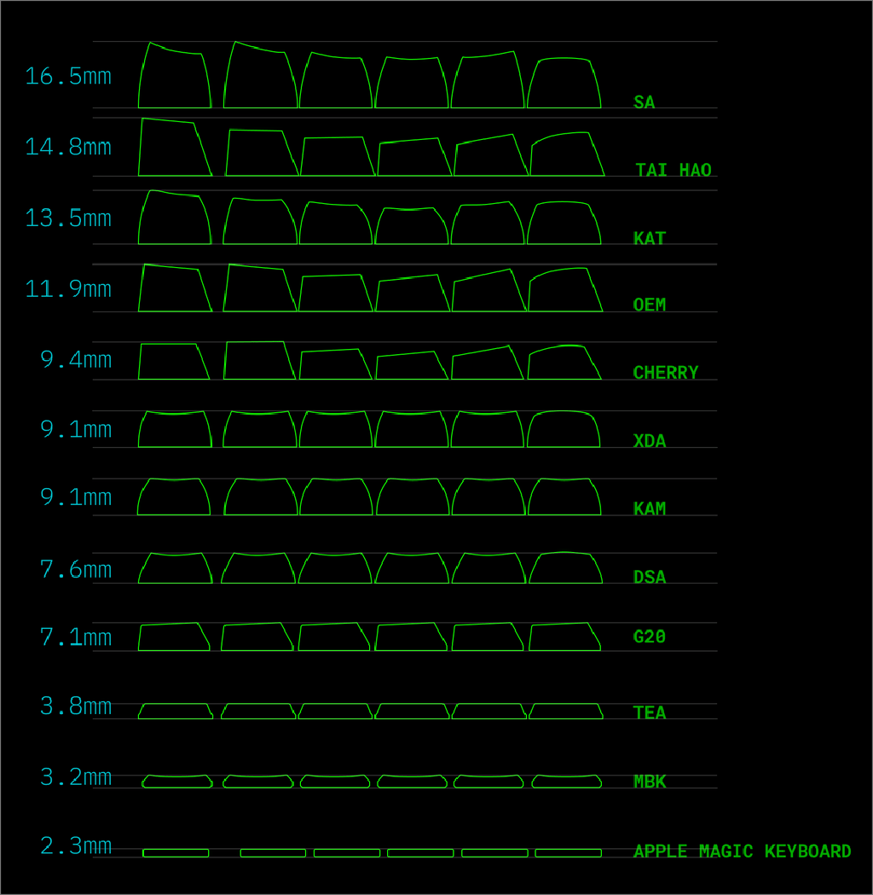The height and width of the screenshot is (895, 873).
Task: Click the last keycap outline in MBK row
Action: coord(567,782)
